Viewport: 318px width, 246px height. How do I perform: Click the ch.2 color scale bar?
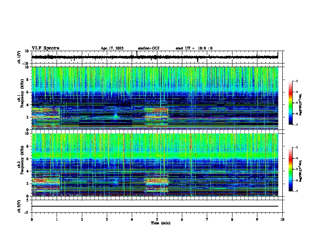pyautogui.click(x=291, y=169)
